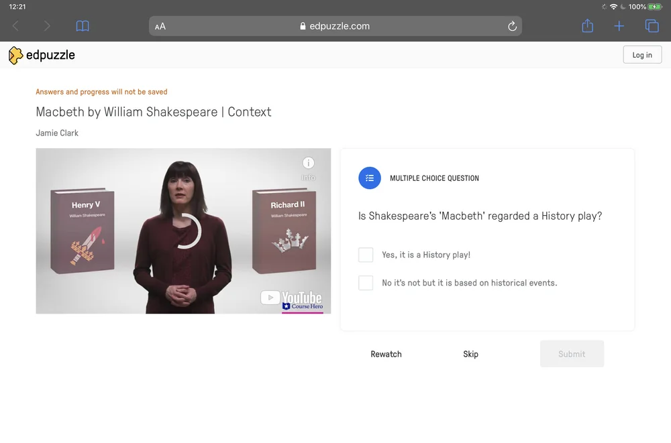671x443 pixels.
Task: Go back using Safari back arrow
Action: pos(15,25)
